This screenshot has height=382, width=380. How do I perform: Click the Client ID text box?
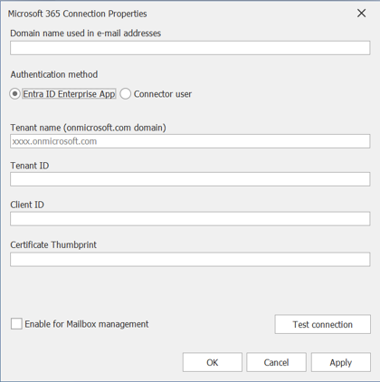click(x=190, y=219)
